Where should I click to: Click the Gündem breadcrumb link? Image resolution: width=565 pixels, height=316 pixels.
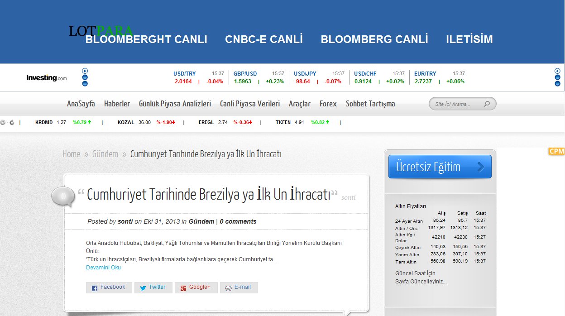[x=105, y=154]
